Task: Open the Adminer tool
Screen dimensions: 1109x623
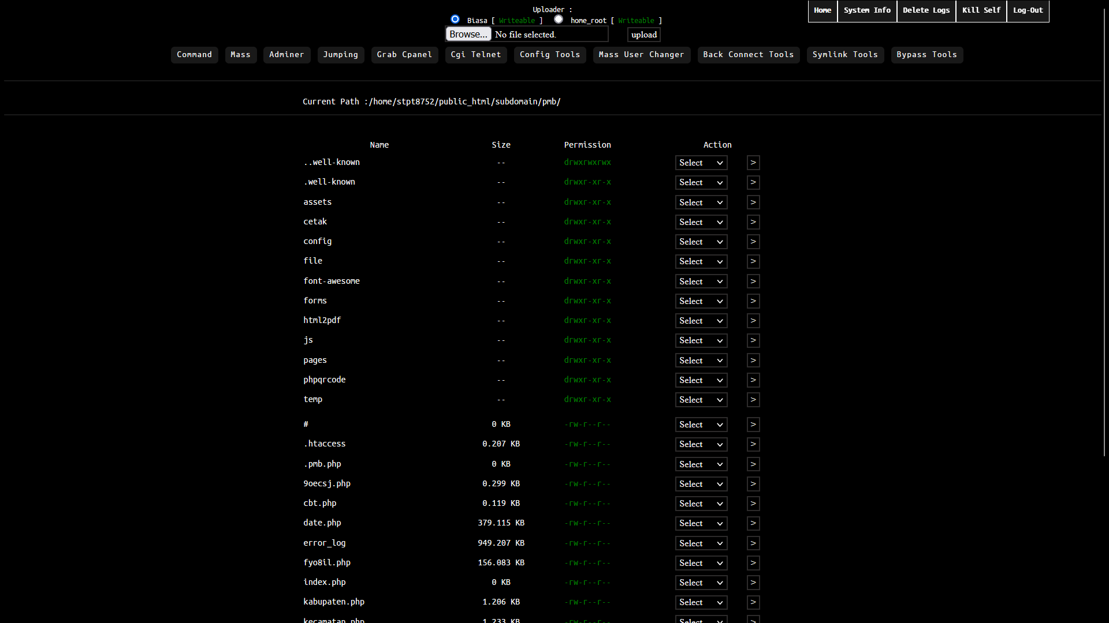Action: click(x=286, y=55)
